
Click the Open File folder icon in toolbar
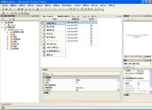coord(10,9)
